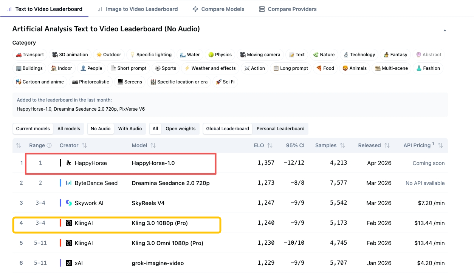Screen dimensions: 474x273
Task: Select Weather and effects category
Action: (210, 68)
